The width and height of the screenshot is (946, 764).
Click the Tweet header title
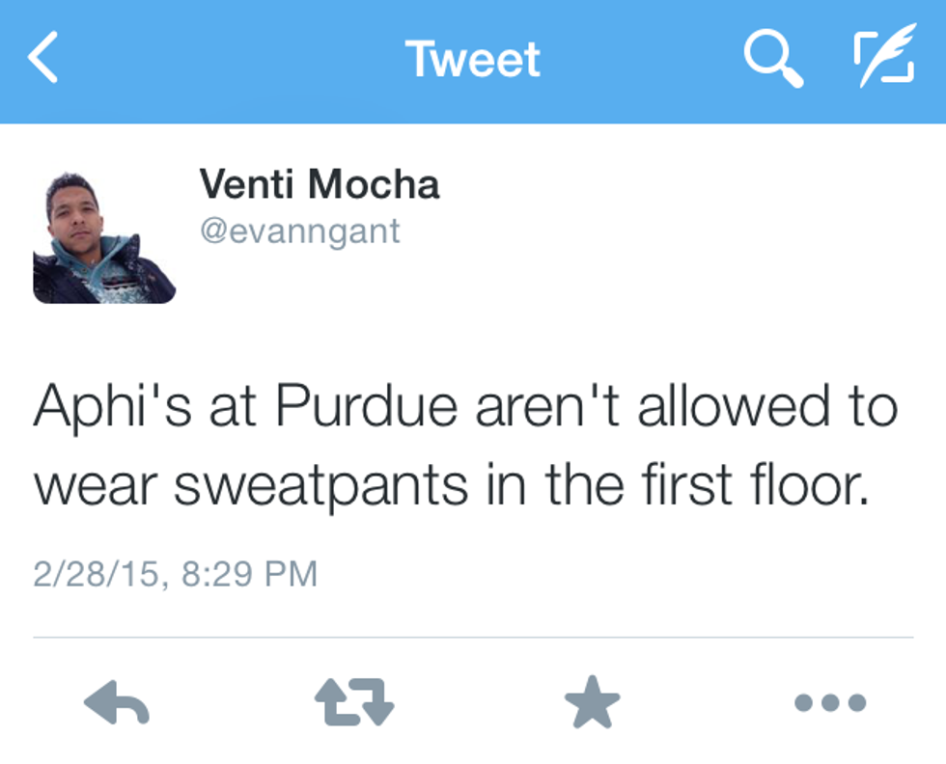pyautogui.click(x=472, y=59)
